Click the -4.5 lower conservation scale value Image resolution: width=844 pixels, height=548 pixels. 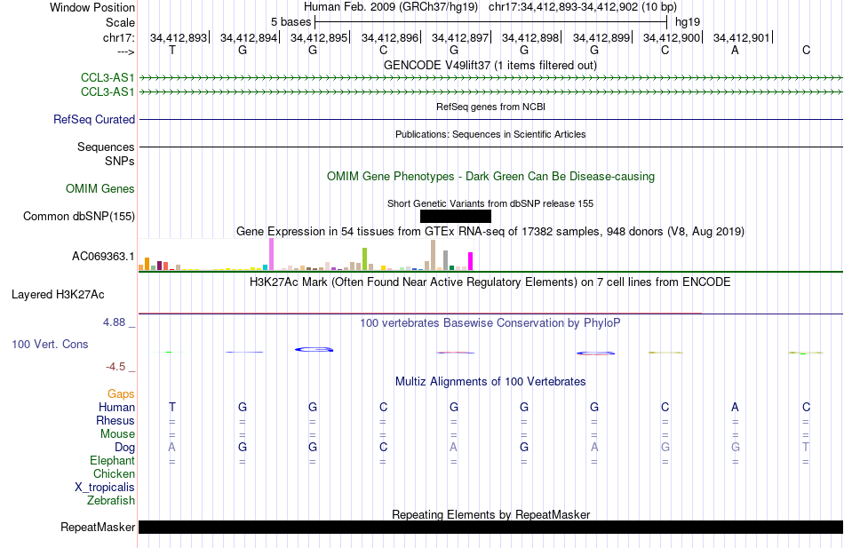tap(115, 367)
